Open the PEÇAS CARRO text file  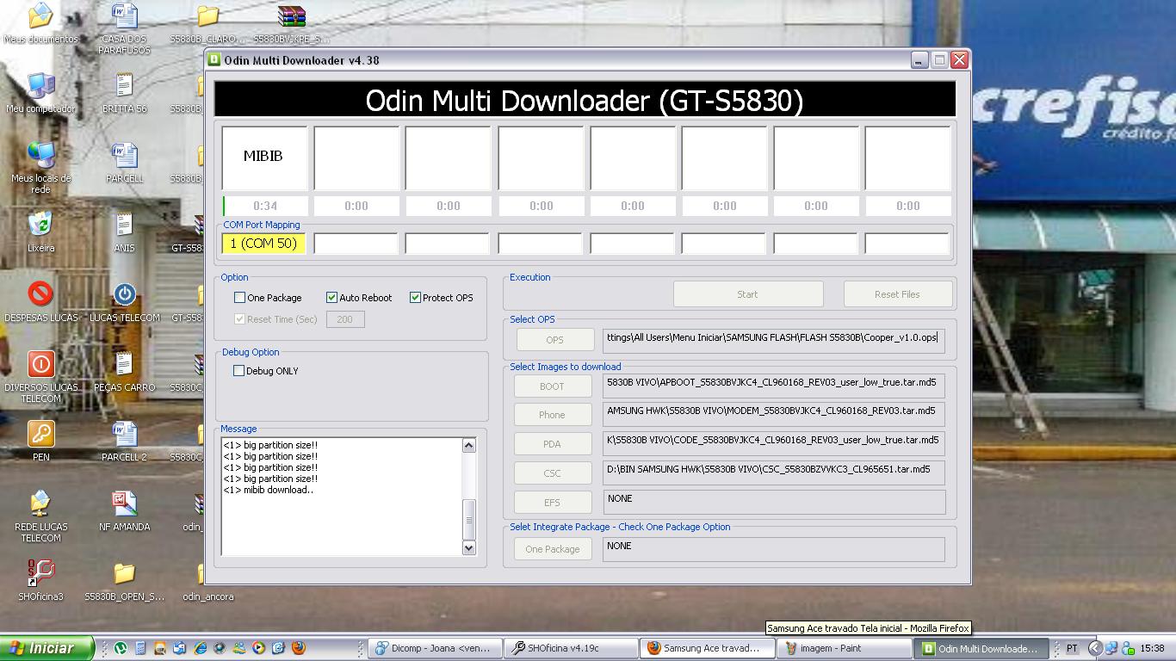[x=125, y=371]
